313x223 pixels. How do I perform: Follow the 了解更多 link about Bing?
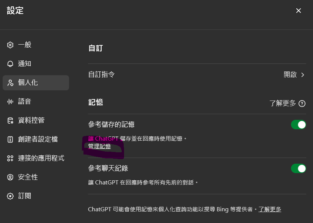pyautogui.click(x=270, y=209)
